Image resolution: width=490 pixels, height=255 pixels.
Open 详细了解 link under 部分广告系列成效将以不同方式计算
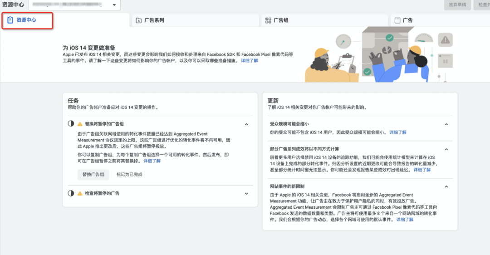(x=422, y=170)
